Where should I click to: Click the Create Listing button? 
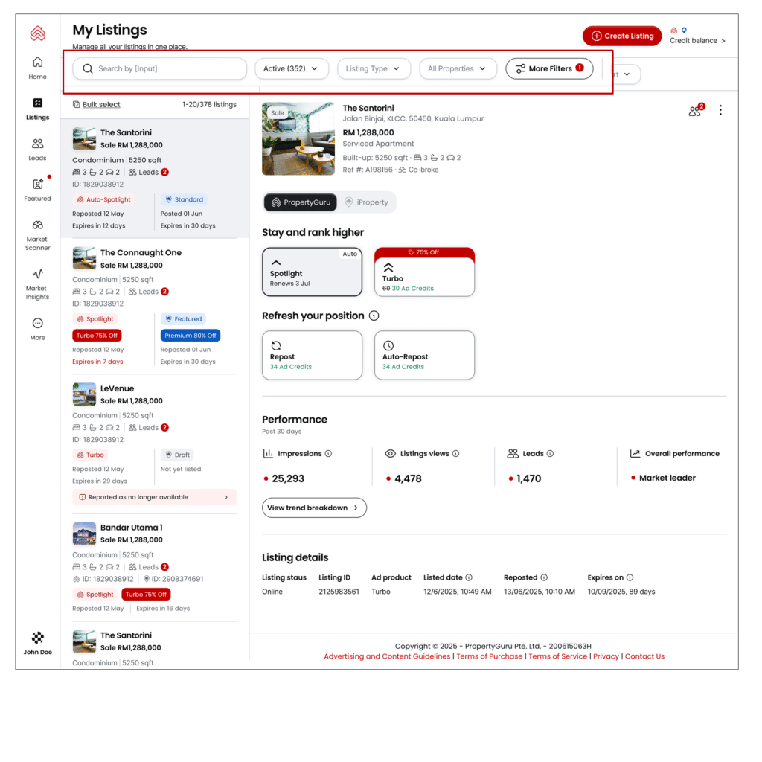(621, 36)
